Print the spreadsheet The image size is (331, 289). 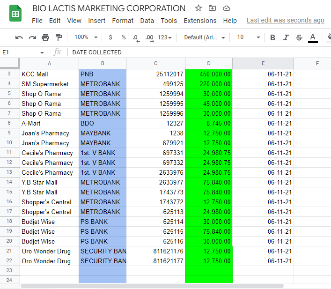pyautogui.click(x=45, y=37)
